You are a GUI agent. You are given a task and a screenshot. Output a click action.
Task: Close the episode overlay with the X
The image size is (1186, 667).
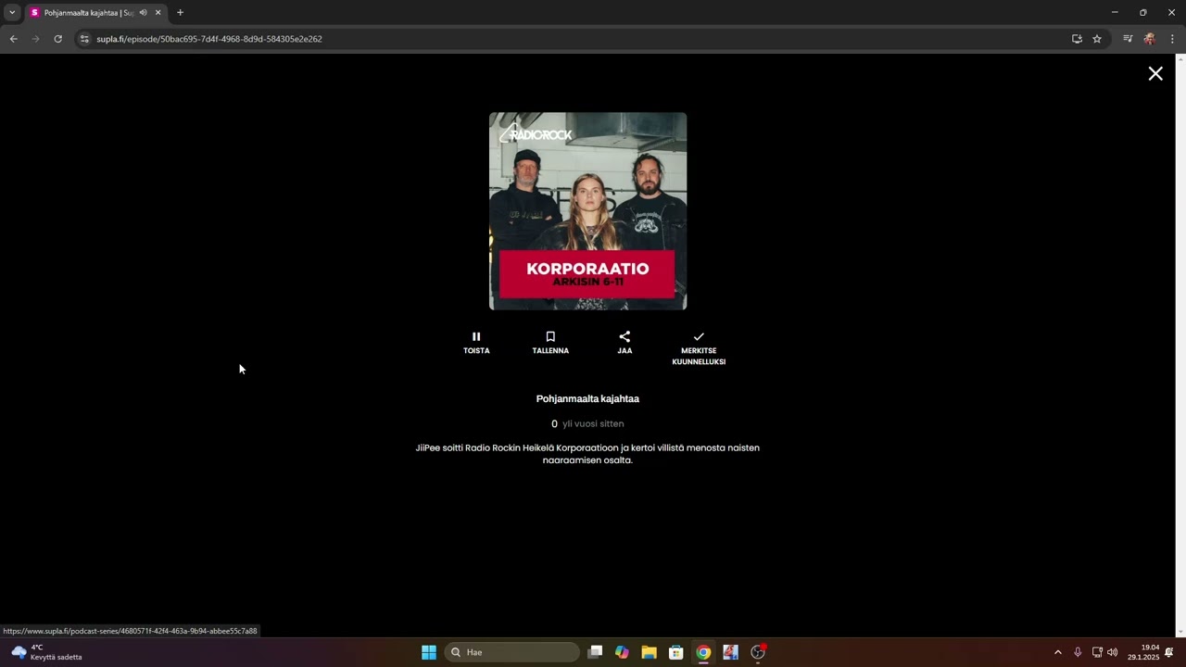point(1155,73)
